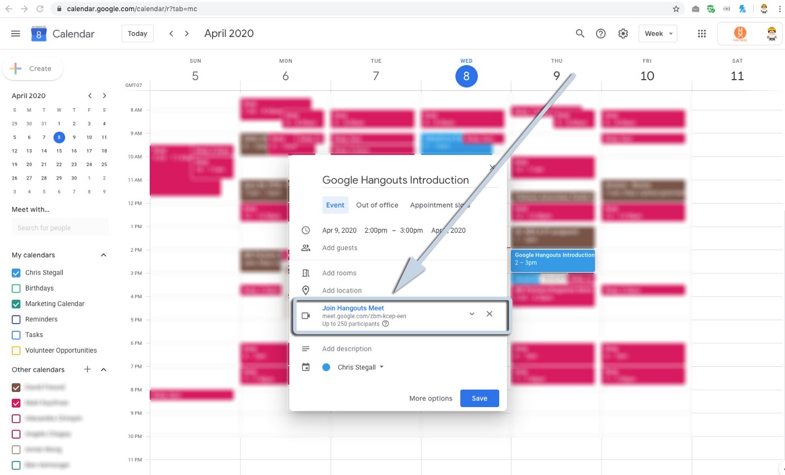
Task: Open the Support help icon
Action: tap(601, 34)
